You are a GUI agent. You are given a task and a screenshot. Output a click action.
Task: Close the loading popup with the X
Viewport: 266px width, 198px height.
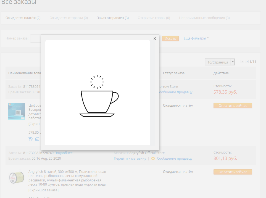(155, 39)
